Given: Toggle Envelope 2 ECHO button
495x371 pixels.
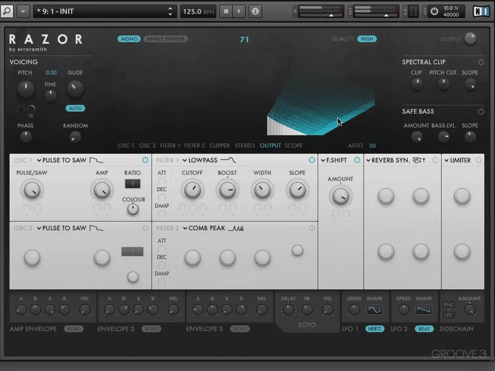Looking at the screenshot, I should point(151,328).
